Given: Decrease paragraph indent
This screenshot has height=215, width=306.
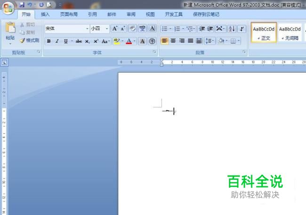Looking at the screenshot, I should pyautogui.click(x=202, y=29).
